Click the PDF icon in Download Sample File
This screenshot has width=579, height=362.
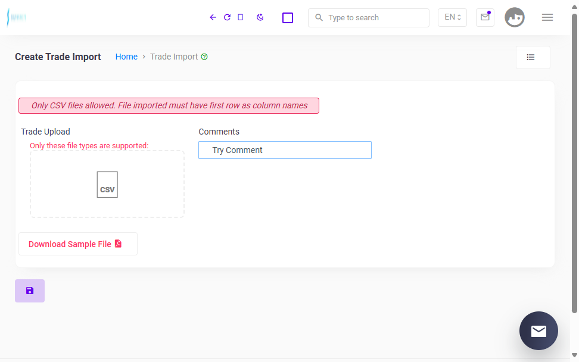point(118,244)
